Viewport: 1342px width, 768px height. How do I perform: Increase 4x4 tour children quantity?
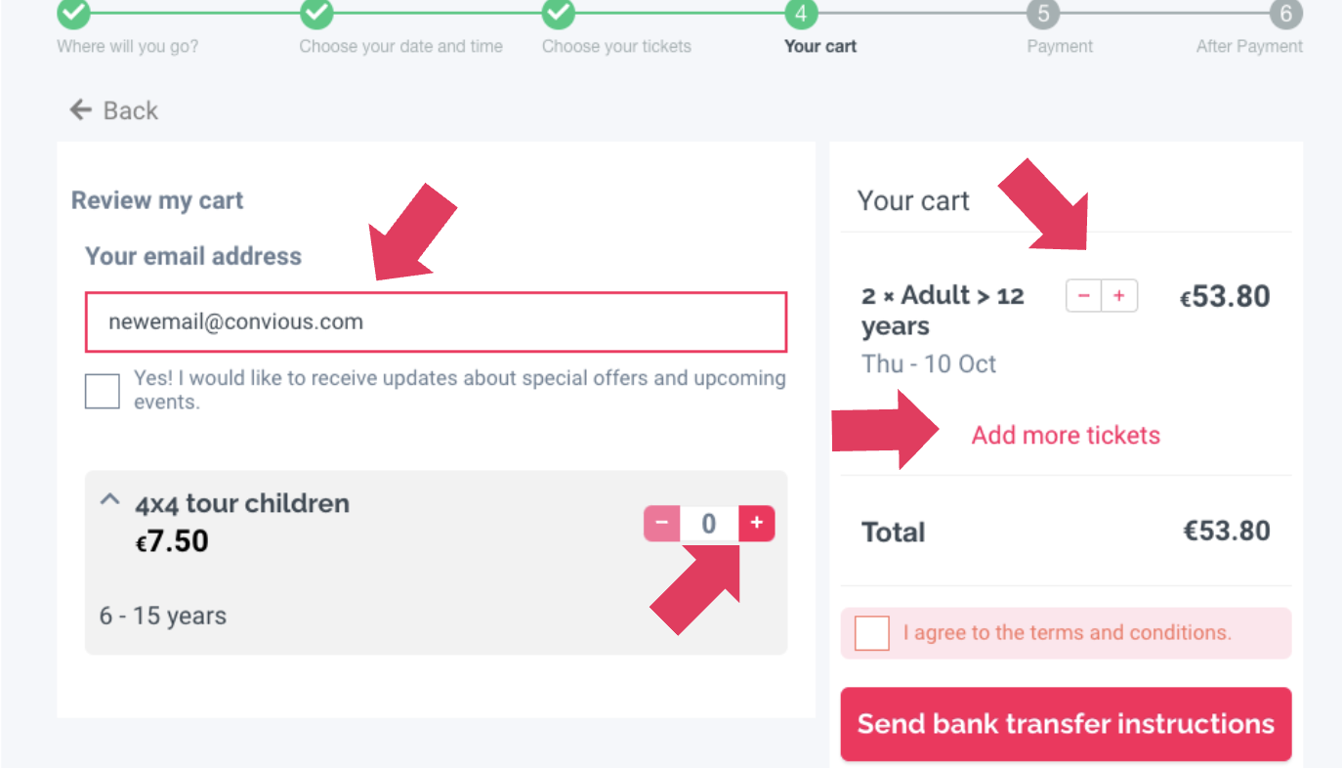tap(756, 524)
